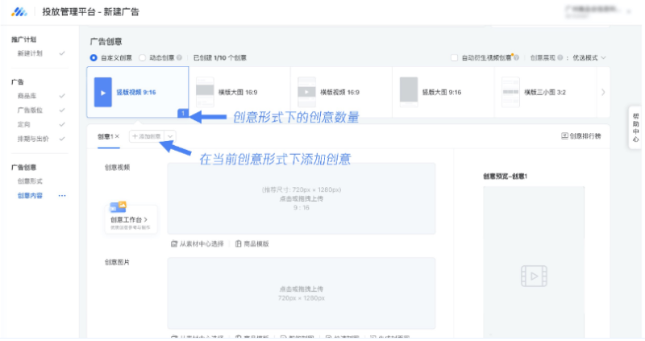Click 从素材中心选择 under the video upload
Screen dimensions: 645x341
(198, 244)
